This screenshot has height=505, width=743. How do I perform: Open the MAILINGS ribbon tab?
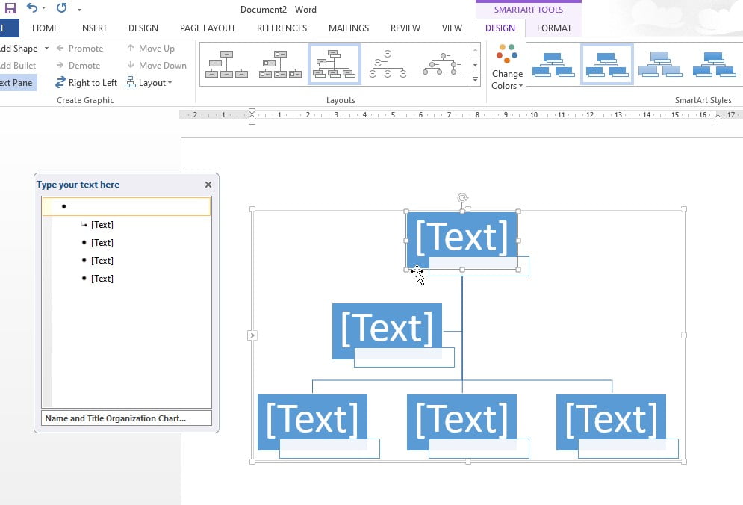(x=348, y=28)
